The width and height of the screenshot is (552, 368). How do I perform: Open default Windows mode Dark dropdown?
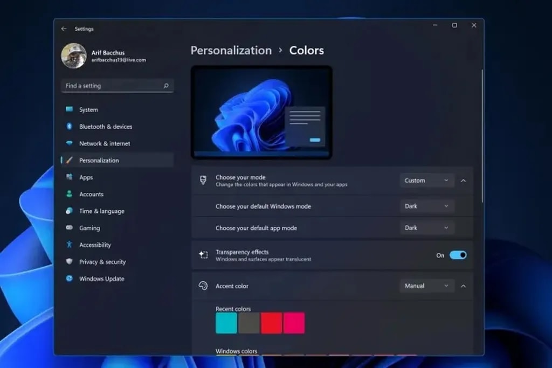click(x=427, y=206)
